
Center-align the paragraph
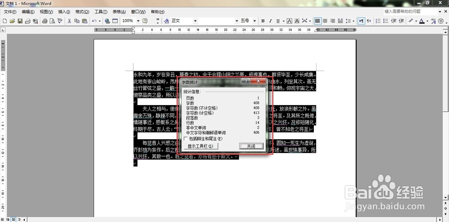(325, 21)
